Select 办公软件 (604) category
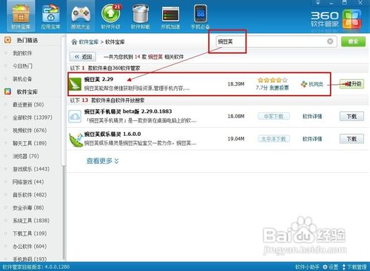This screenshot has height=271, width=370. coord(30,247)
